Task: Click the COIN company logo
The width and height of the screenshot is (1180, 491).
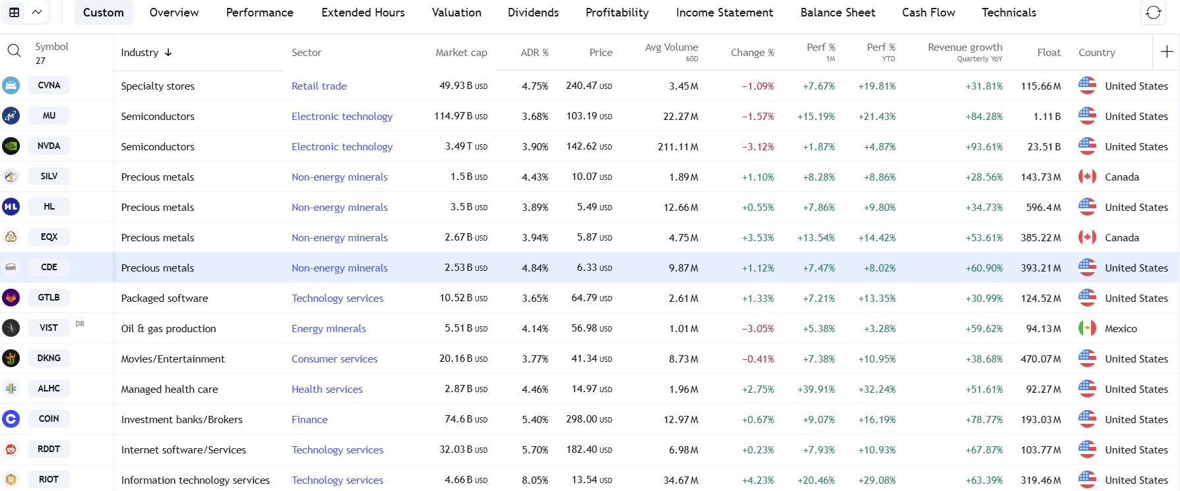Action: click(11, 419)
